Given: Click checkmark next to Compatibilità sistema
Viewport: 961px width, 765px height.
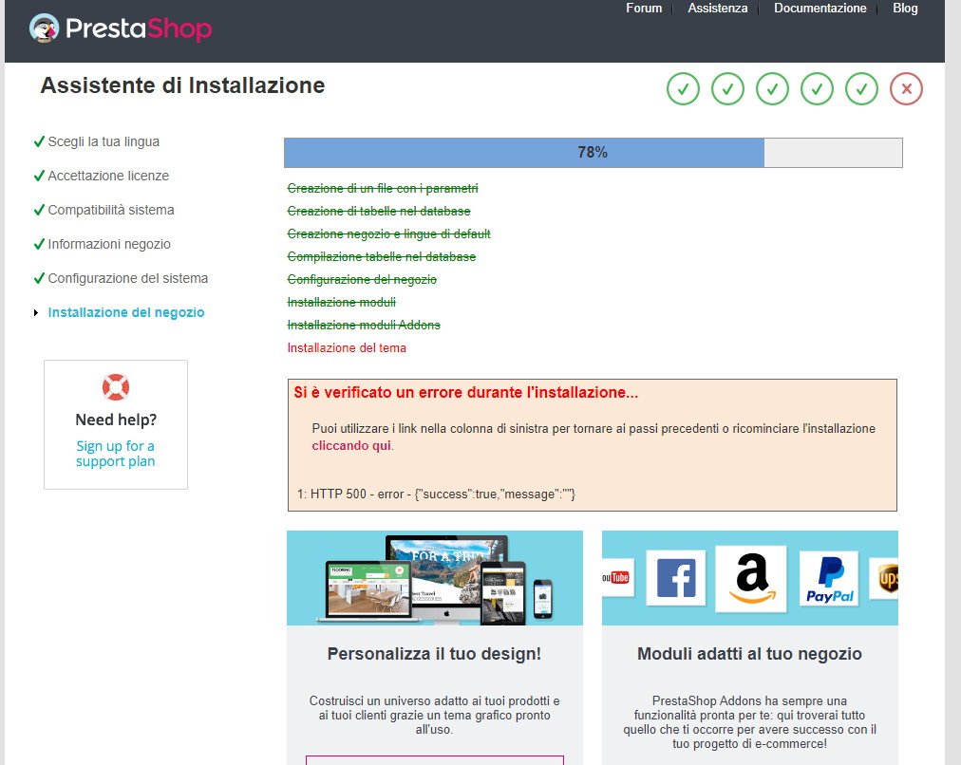Looking at the screenshot, I should coord(39,210).
